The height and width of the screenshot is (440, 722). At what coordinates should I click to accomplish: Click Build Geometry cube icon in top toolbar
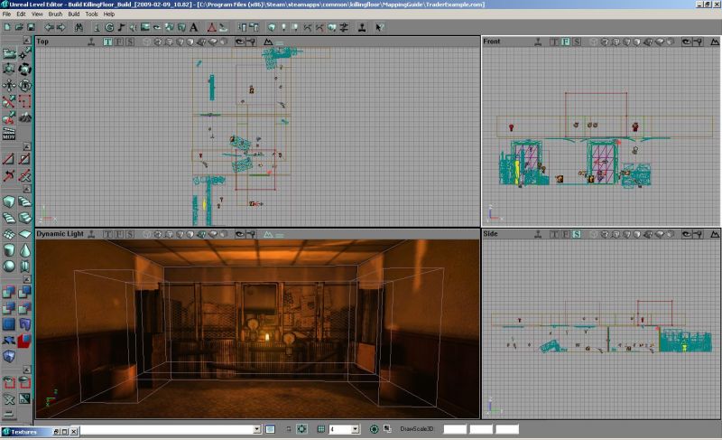(272, 28)
